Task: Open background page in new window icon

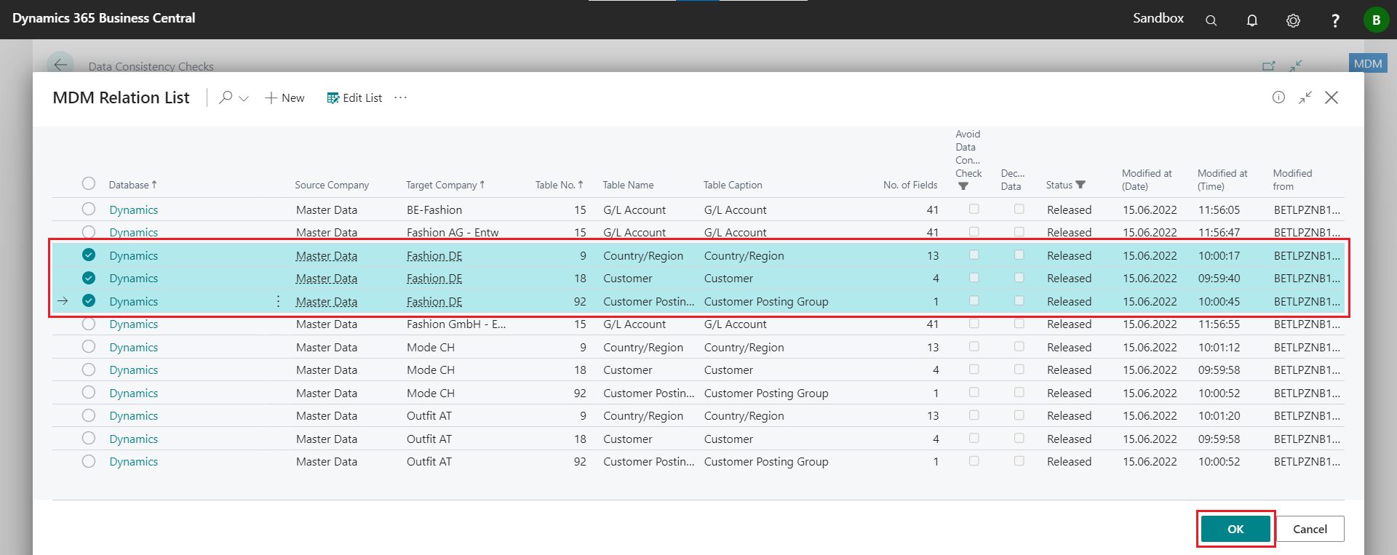Action: (x=1269, y=65)
